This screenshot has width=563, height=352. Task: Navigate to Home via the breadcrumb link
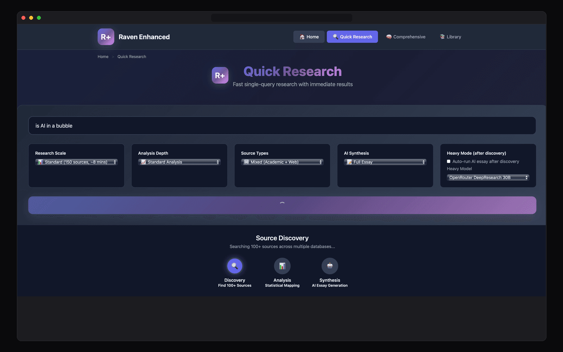tap(103, 56)
